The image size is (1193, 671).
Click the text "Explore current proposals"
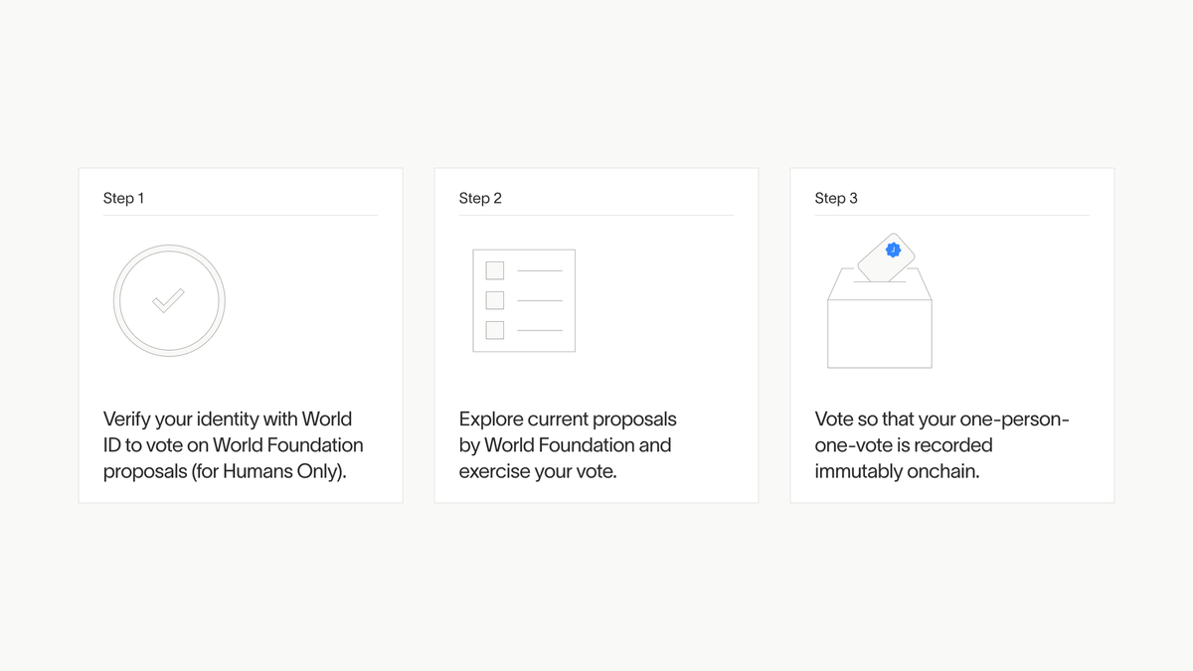coord(568,419)
